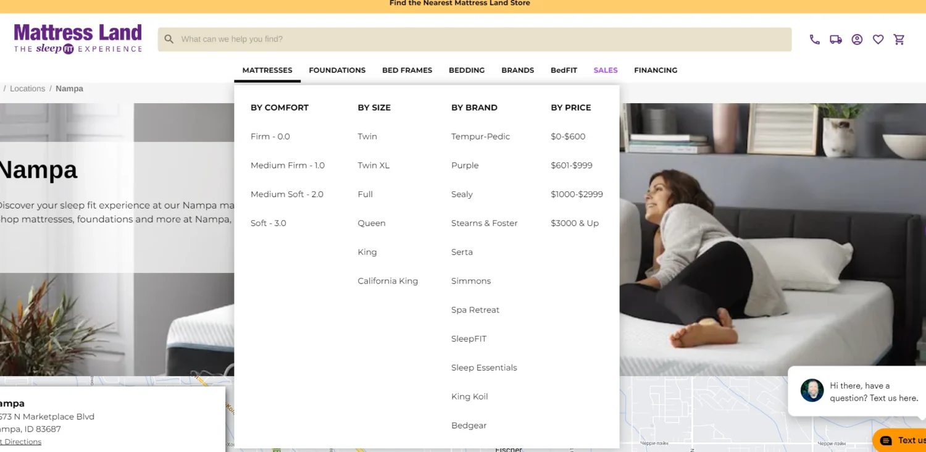Select Medium Firm - 1.0 comfort option
This screenshot has height=452, width=926.
point(288,165)
